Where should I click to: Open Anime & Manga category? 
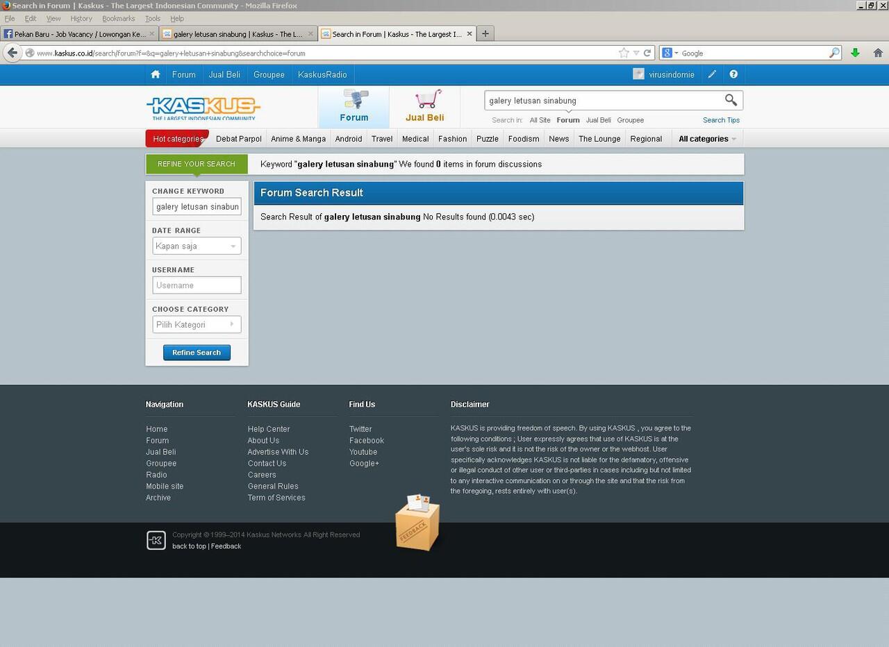point(298,139)
